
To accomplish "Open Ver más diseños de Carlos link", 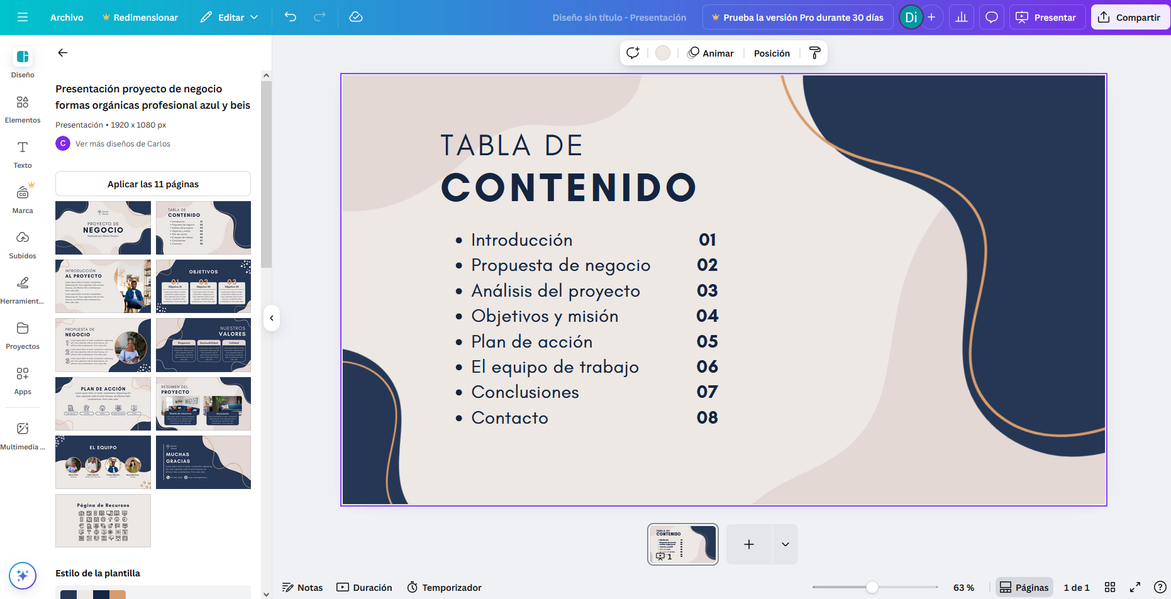I will pyautogui.click(x=123, y=143).
